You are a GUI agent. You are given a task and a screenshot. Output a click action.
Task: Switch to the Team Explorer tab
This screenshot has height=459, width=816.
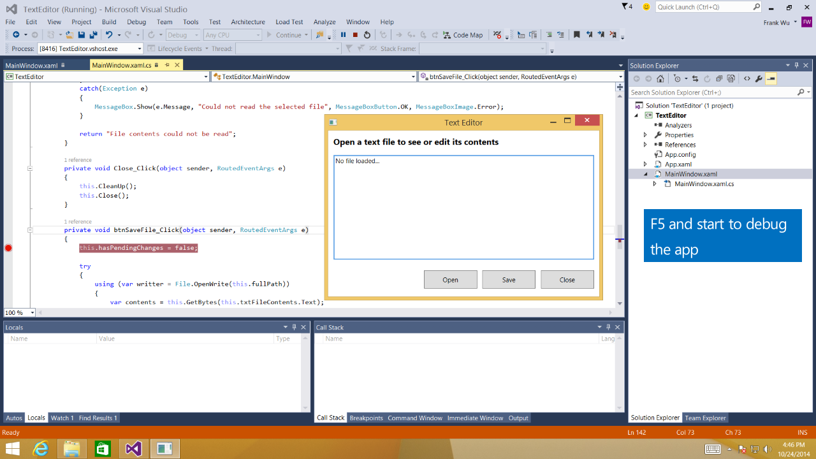pyautogui.click(x=705, y=418)
